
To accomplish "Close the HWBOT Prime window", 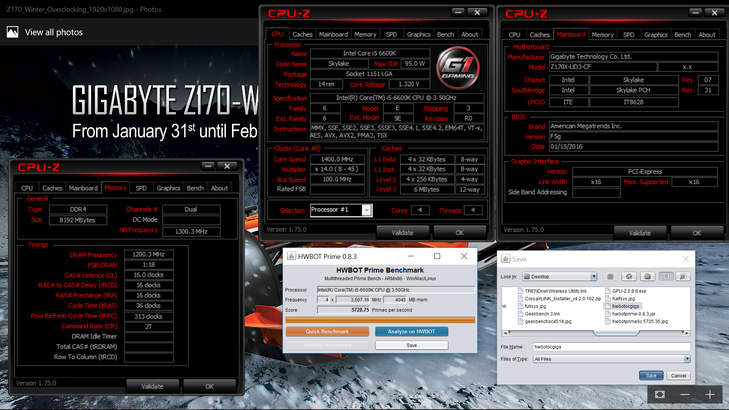I will [x=464, y=256].
